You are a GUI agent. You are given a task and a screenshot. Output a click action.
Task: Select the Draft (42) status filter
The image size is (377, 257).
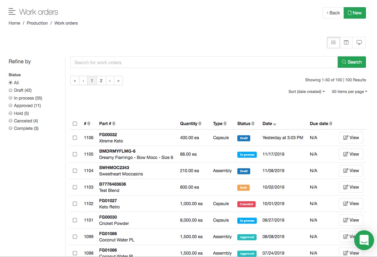tap(11, 90)
